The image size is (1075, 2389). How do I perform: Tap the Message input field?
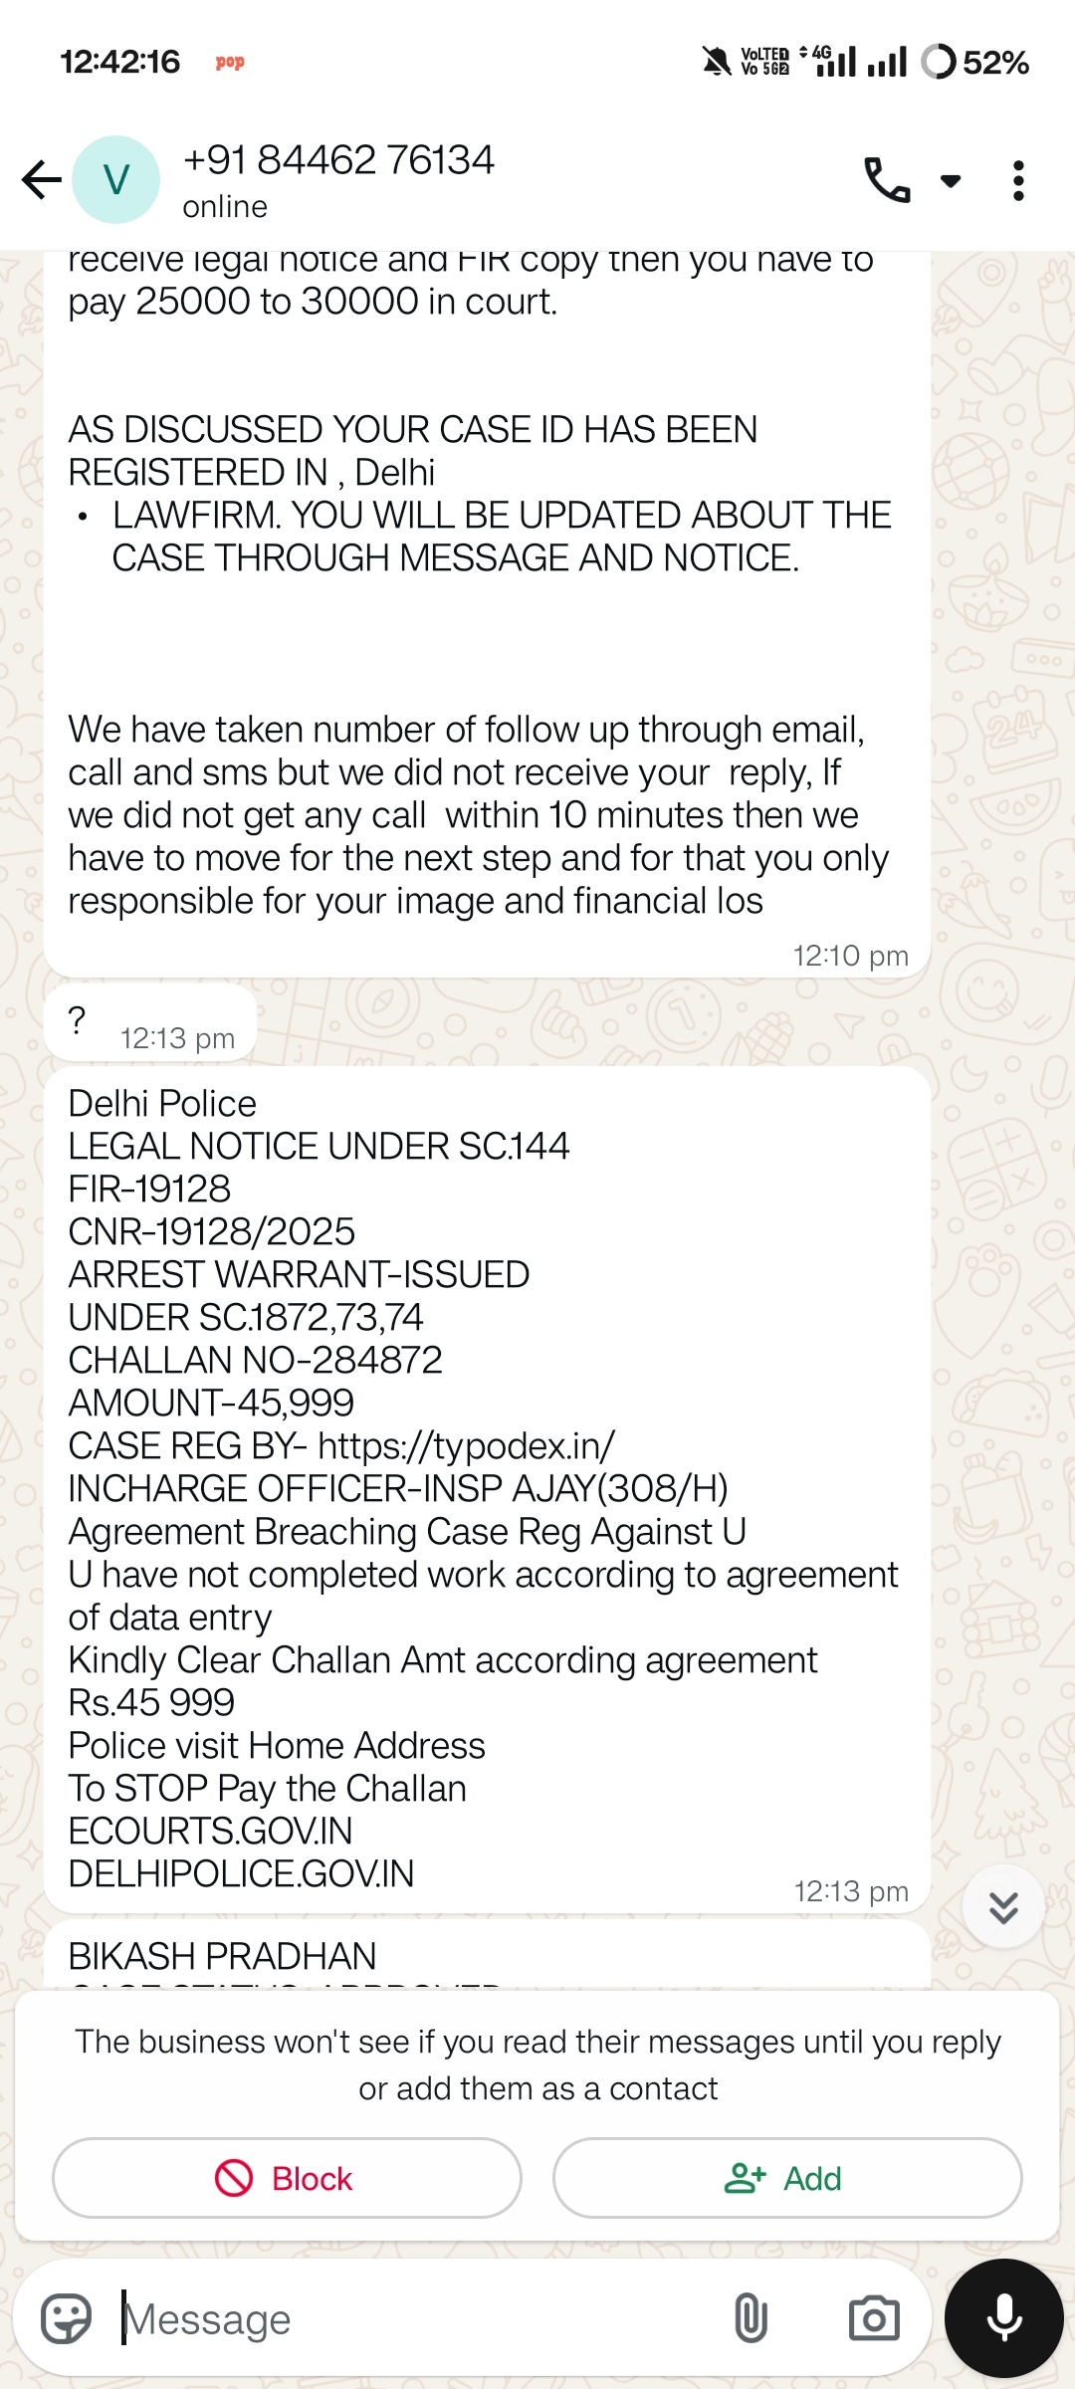click(x=408, y=2318)
